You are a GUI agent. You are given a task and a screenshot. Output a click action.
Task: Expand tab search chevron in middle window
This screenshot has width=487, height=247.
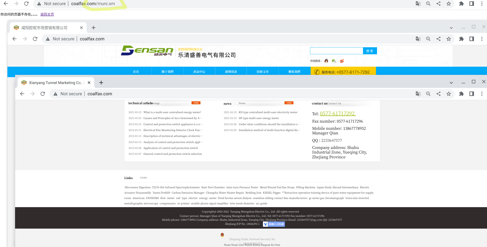(x=451, y=28)
